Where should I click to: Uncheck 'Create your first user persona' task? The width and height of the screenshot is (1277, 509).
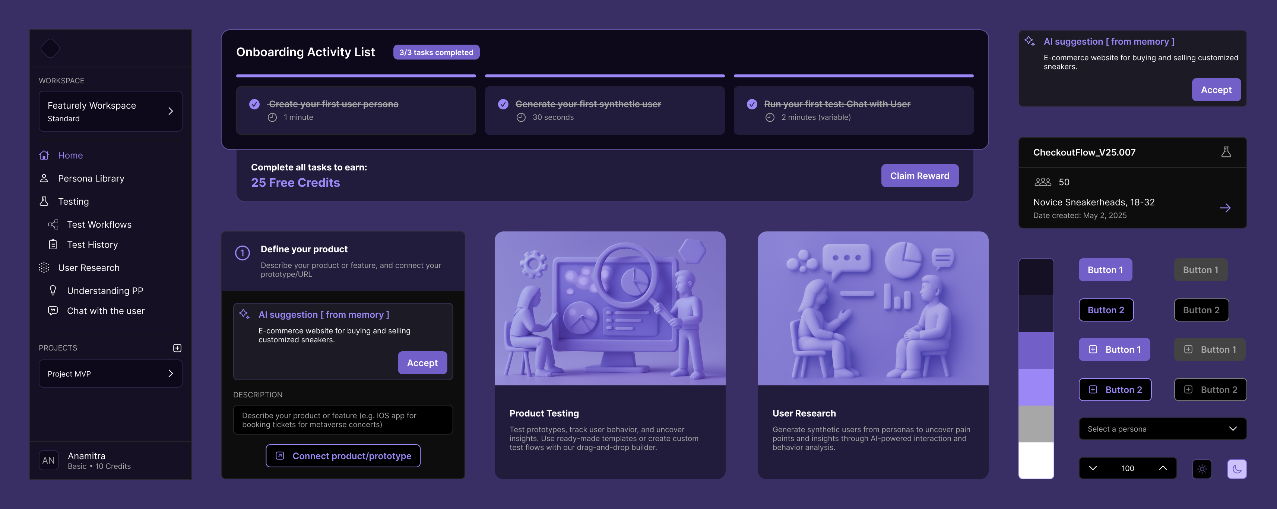[254, 104]
